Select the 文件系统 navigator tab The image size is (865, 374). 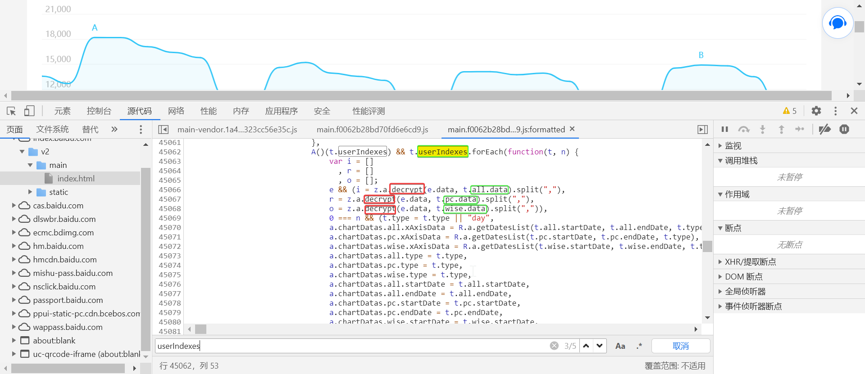pyautogui.click(x=53, y=130)
